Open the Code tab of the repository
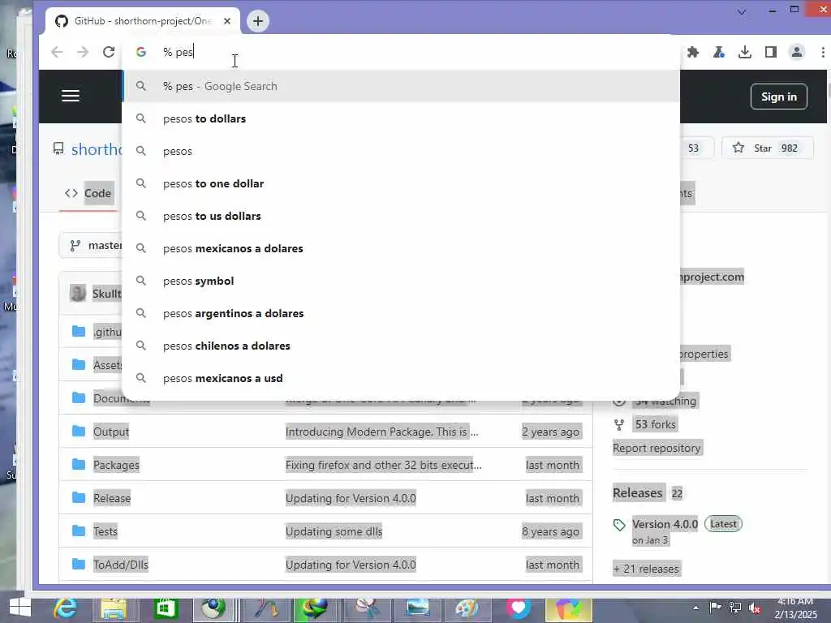Viewport: 831px width, 623px height. pyautogui.click(x=88, y=193)
